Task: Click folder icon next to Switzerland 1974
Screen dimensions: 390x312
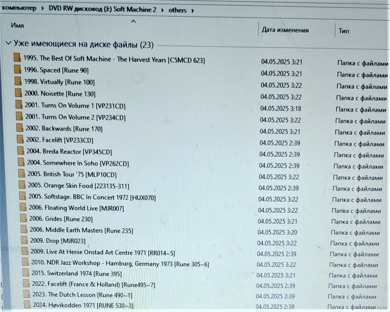Action: 26,273
